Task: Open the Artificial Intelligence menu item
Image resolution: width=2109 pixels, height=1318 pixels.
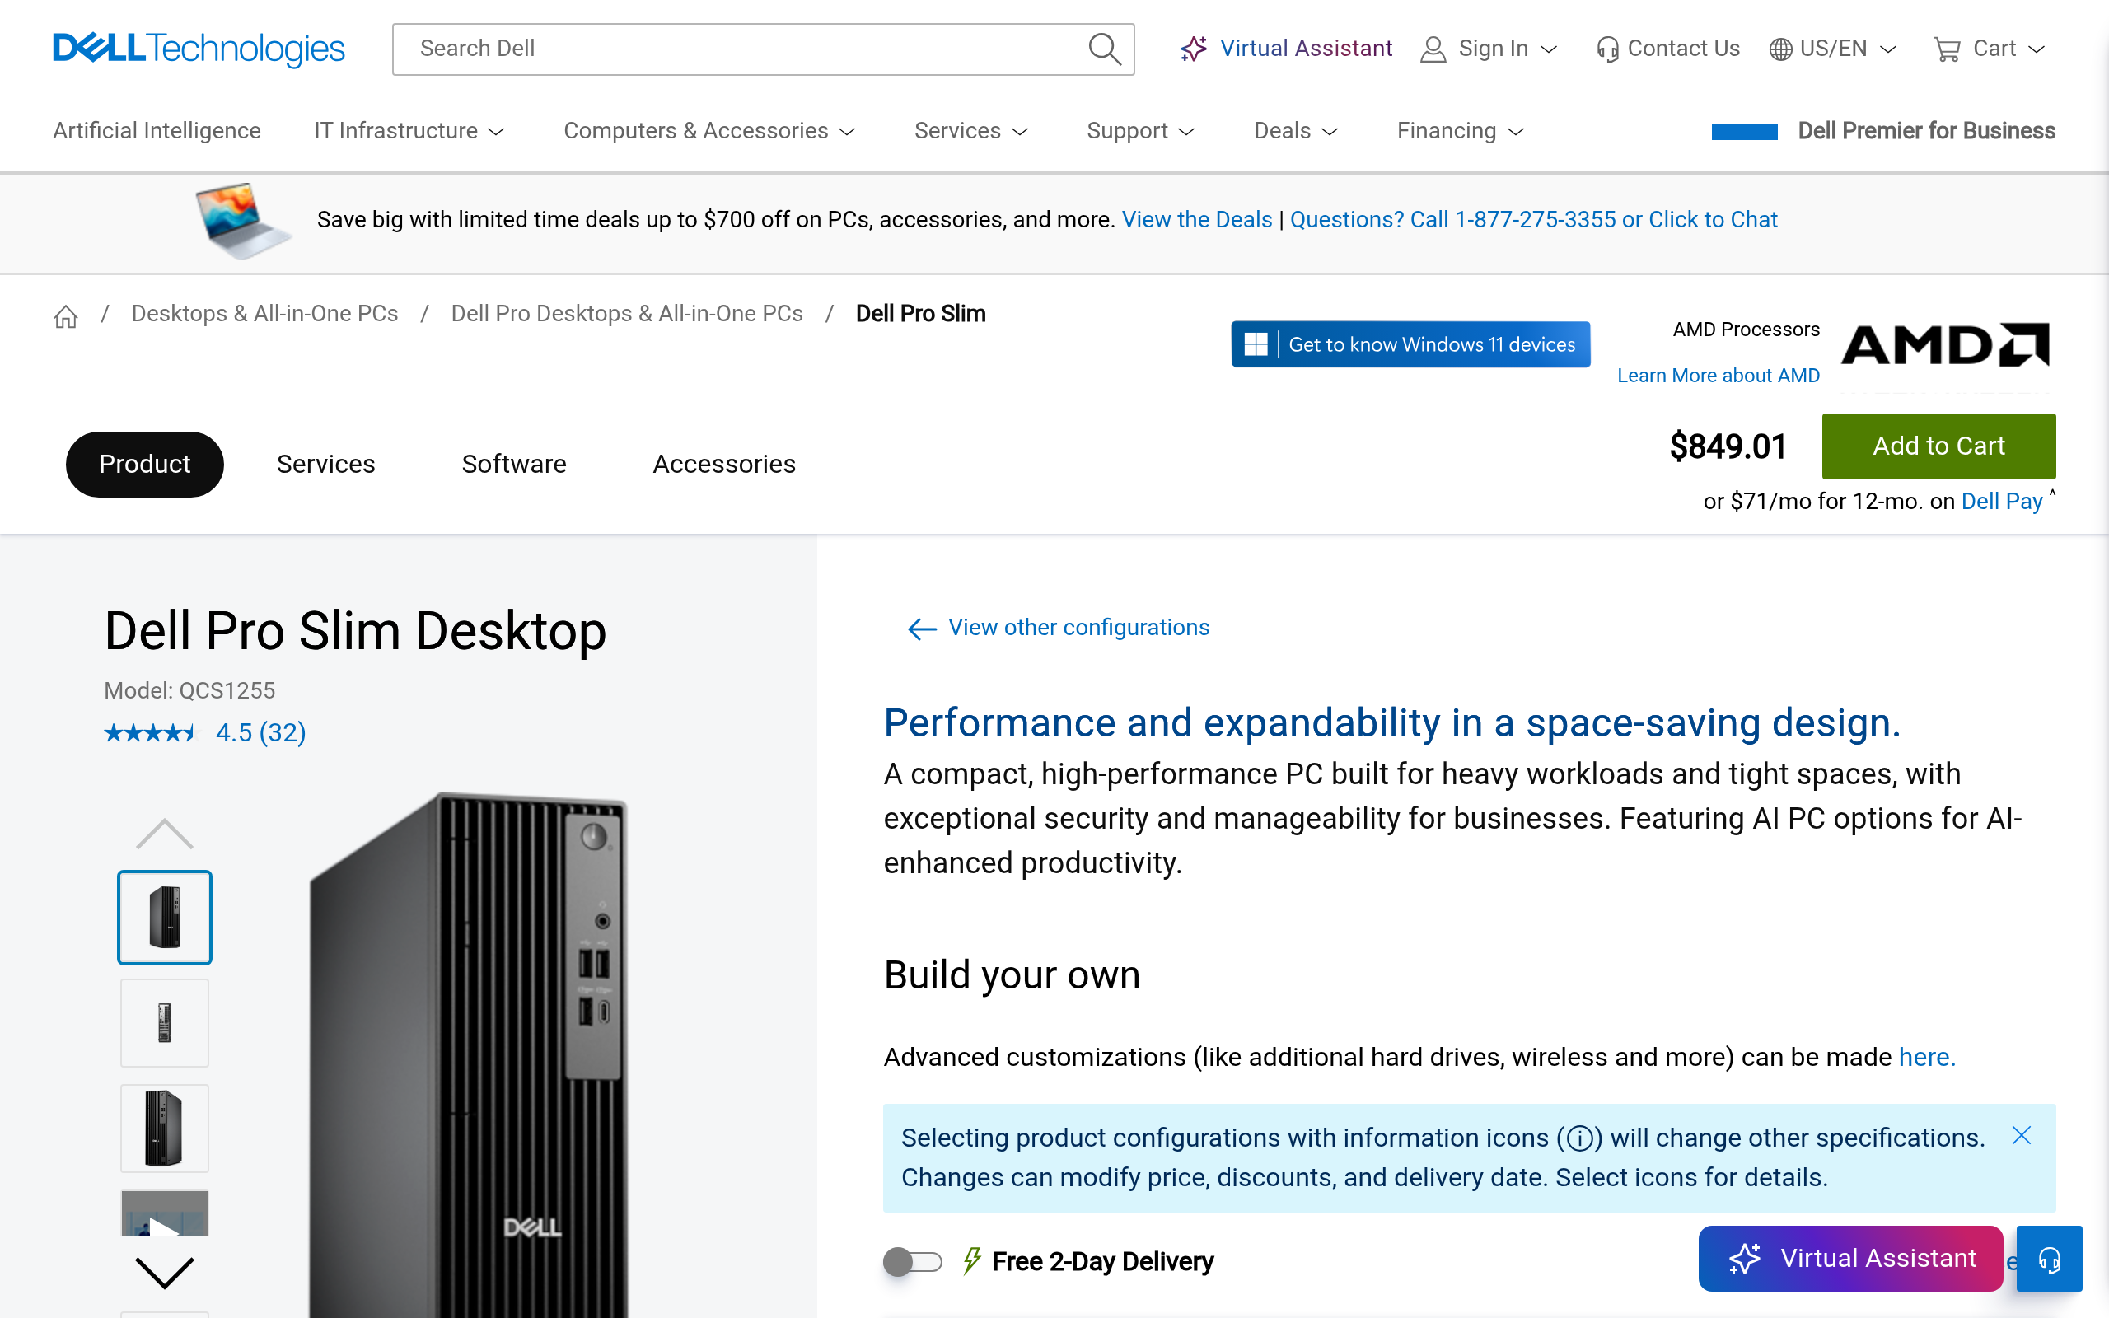Action: (x=157, y=131)
